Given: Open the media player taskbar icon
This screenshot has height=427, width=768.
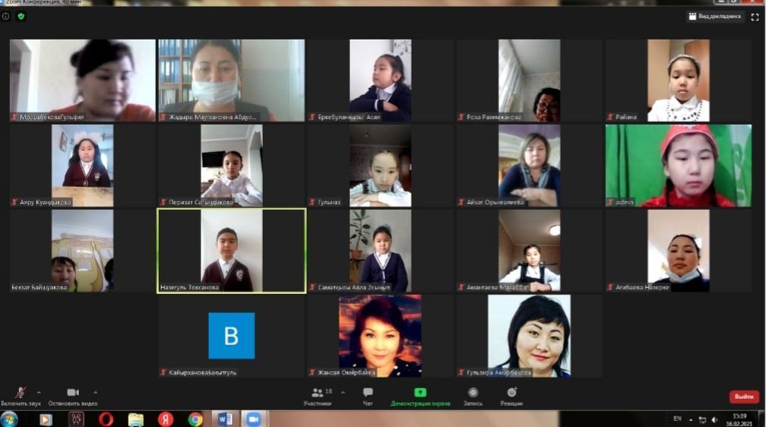Looking at the screenshot, I should pyautogui.click(x=46, y=419).
